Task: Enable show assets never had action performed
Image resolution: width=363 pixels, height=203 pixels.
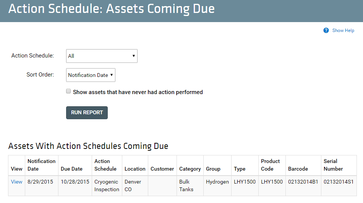Action: (68, 91)
